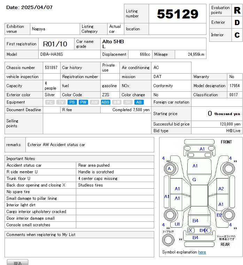Click the fuel value gasoline
The height and width of the screenshot is (265, 243).
click(109, 86)
